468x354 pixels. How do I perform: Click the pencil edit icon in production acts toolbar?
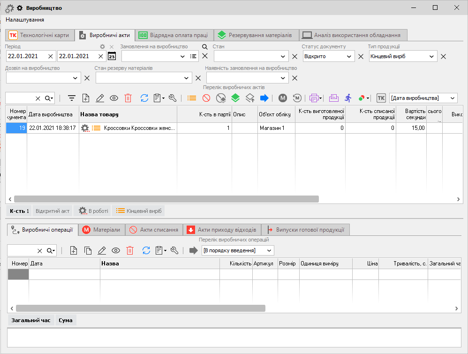[100, 98]
